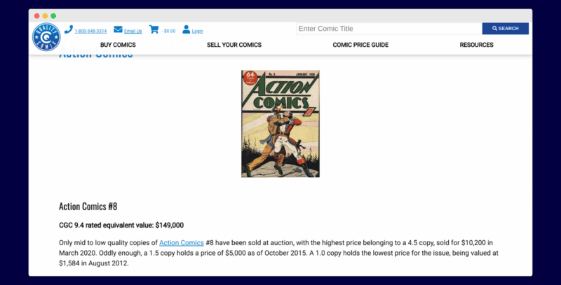Follow the Email Us link
Viewport: 561px width, 285px height.
[x=133, y=31]
